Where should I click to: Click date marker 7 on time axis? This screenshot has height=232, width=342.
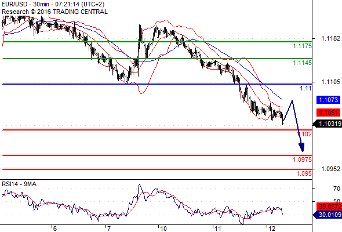108,229
